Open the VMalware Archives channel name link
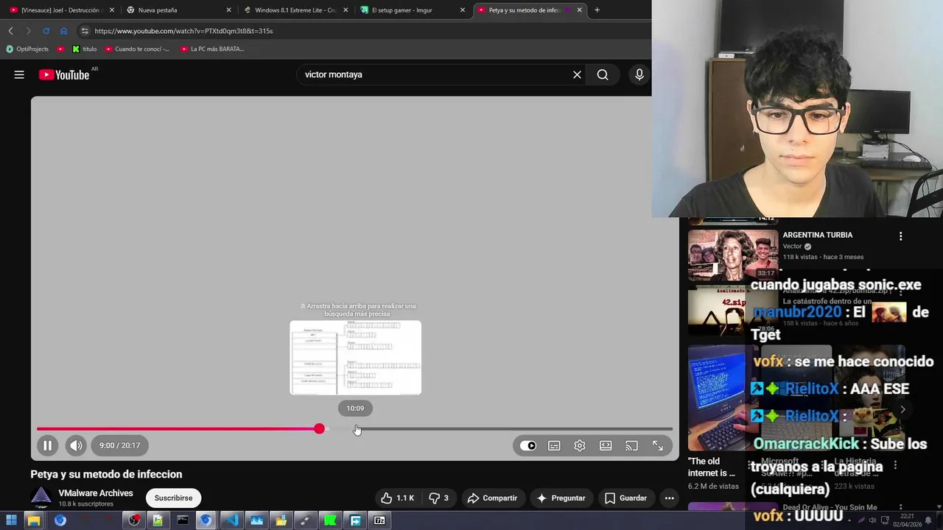 [x=96, y=493]
